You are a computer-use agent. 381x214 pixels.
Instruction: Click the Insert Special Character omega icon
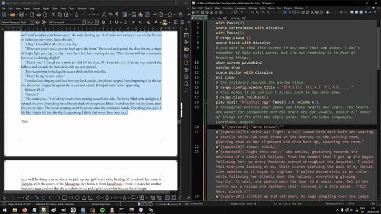(170, 15)
